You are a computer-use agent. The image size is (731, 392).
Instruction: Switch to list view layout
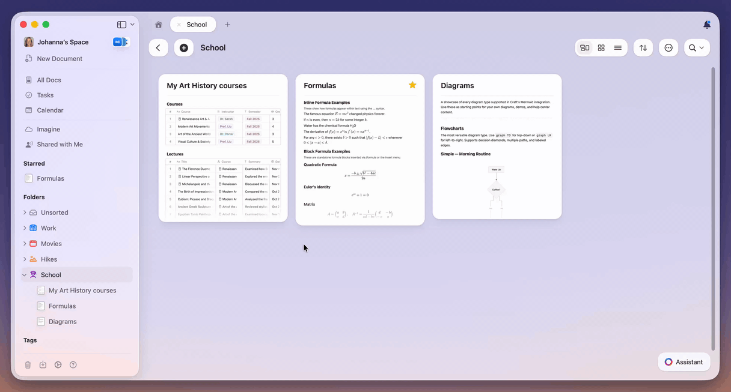tap(618, 48)
